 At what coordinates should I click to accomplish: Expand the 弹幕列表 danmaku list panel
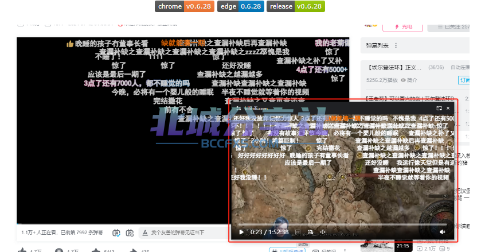click(378, 45)
